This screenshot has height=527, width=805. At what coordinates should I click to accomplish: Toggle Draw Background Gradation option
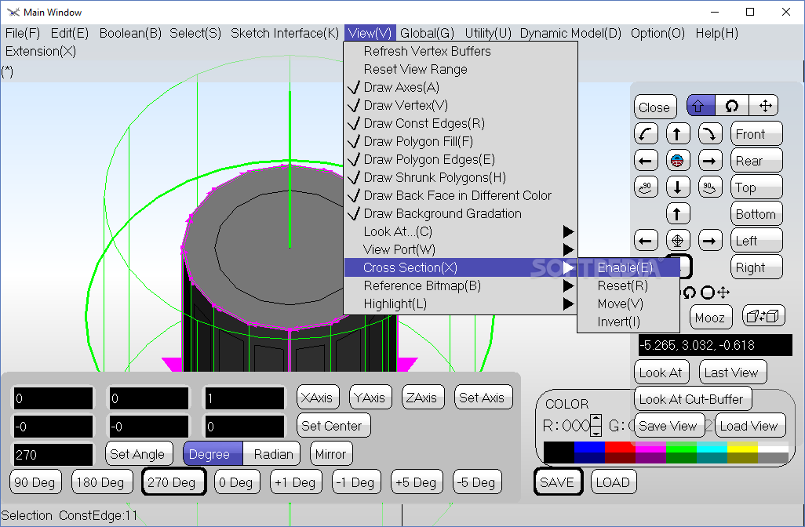click(x=461, y=213)
